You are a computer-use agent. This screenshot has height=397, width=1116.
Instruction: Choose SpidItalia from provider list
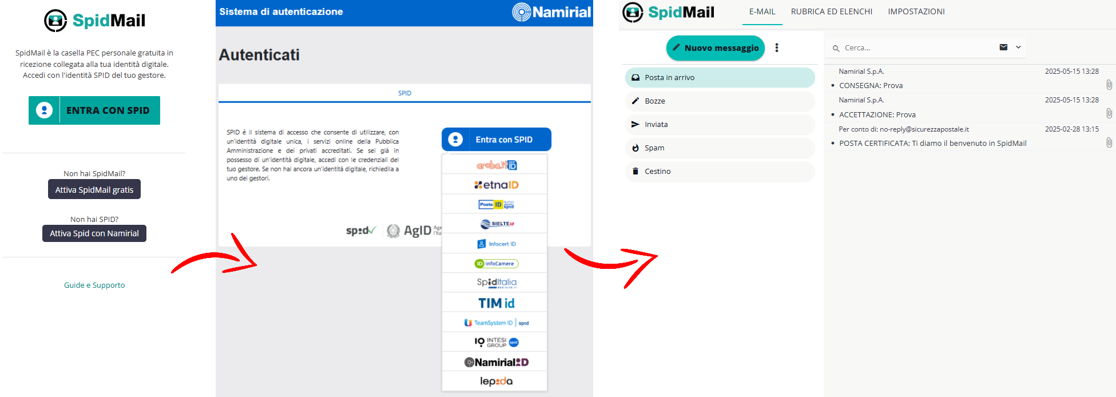(495, 283)
